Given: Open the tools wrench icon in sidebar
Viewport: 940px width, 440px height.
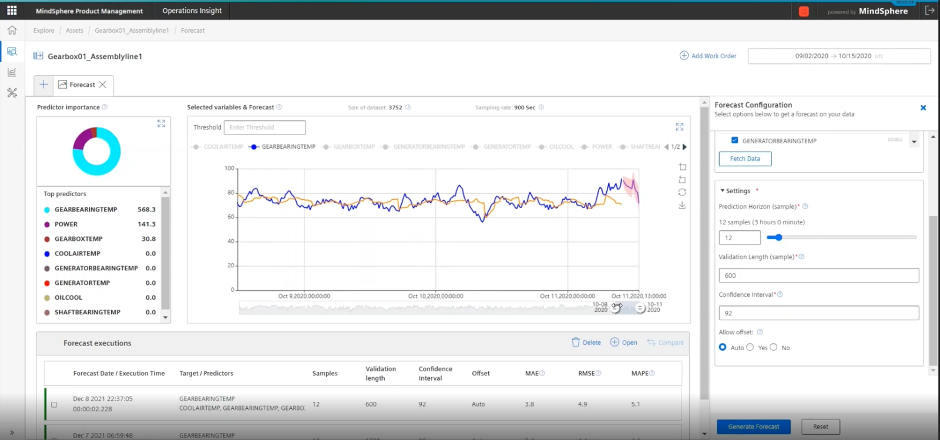Looking at the screenshot, I should [12, 93].
